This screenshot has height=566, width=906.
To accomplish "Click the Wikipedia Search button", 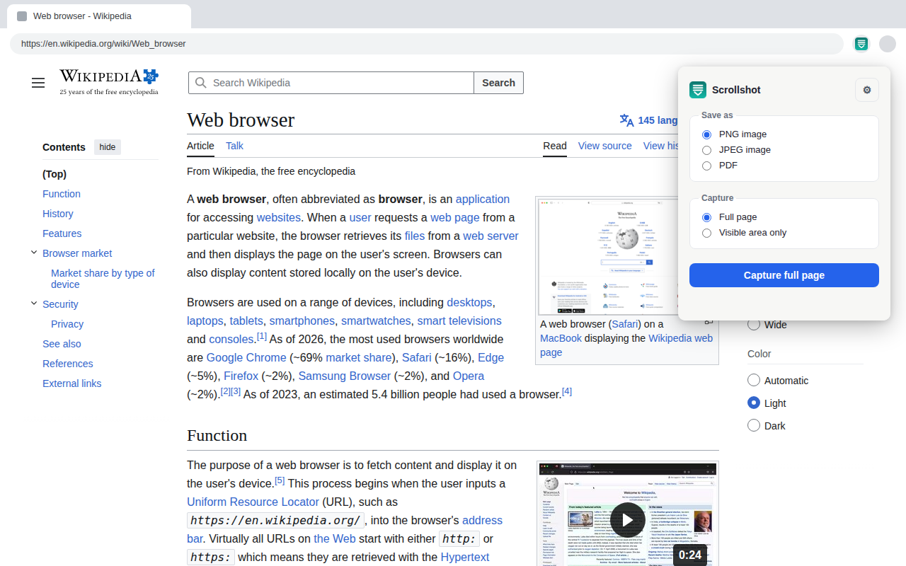I will point(498,83).
